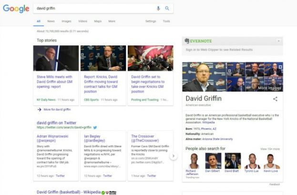Open the Maps tab
The width and height of the screenshot is (297, 195).
[x=98, y=21]
